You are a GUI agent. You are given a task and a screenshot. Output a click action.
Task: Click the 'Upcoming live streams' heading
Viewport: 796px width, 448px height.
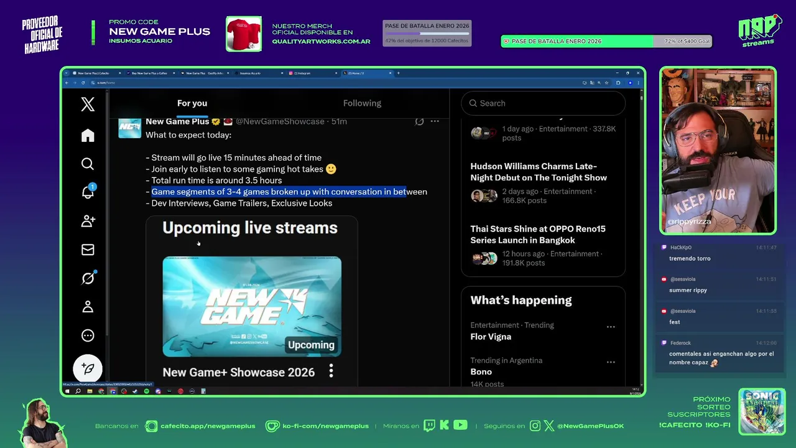coord(250,228)
